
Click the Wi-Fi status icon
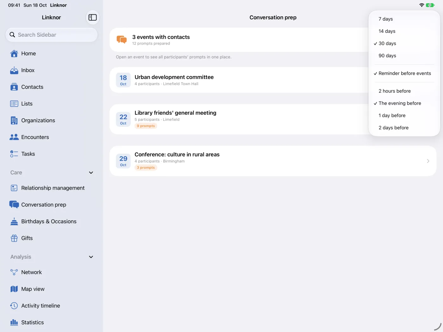pyautogui.click(x=421, y=5)
